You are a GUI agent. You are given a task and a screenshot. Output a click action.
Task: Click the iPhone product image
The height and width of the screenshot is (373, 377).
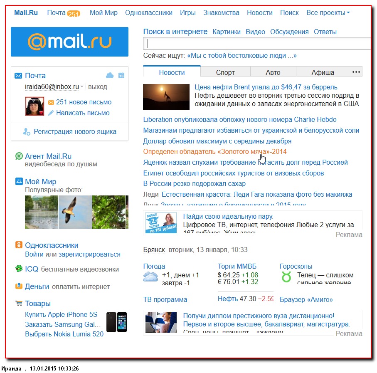[117, 322]
